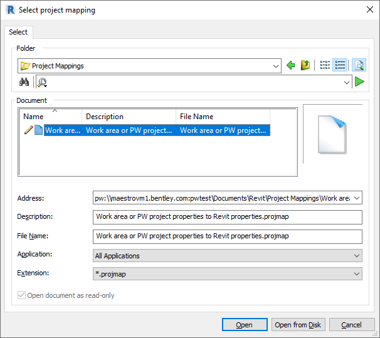Image resolution: width=380 pixels, height=338 pixels.
Task: Click the Open button
Action: point(244,325)
